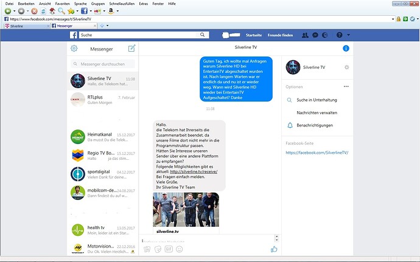Image resolution: width=420 pixels, height=262 pixels.
Task: Open notifications globe in Facebook header
Action: (324, 35)
